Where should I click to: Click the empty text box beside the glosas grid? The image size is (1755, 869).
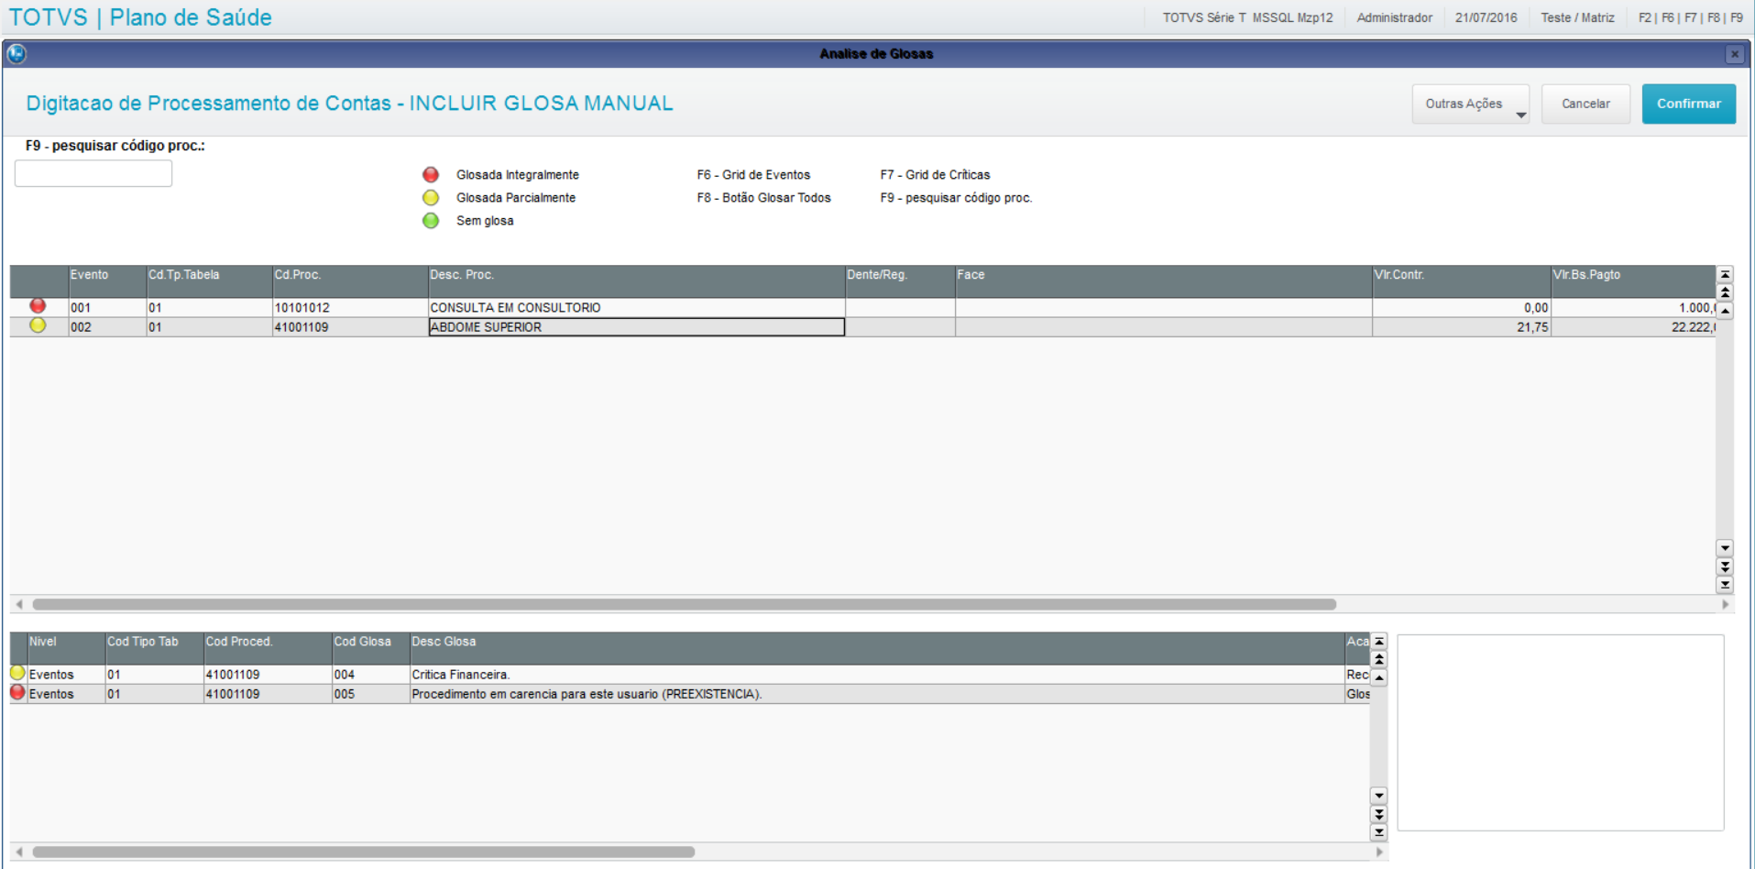coord(1560,732)
